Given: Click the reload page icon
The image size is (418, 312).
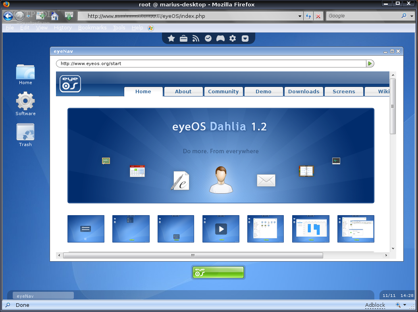Looking at the screenshot, I should pos(308,16).
